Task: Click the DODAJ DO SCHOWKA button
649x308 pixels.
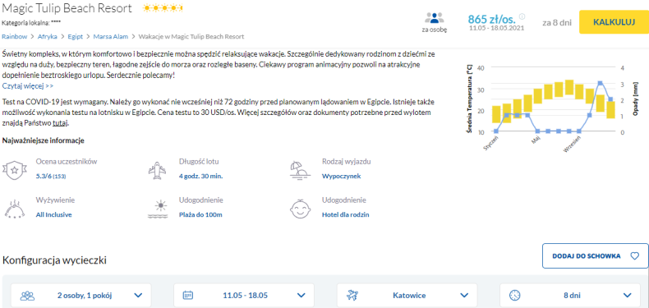Action: [x=596, y=255]
